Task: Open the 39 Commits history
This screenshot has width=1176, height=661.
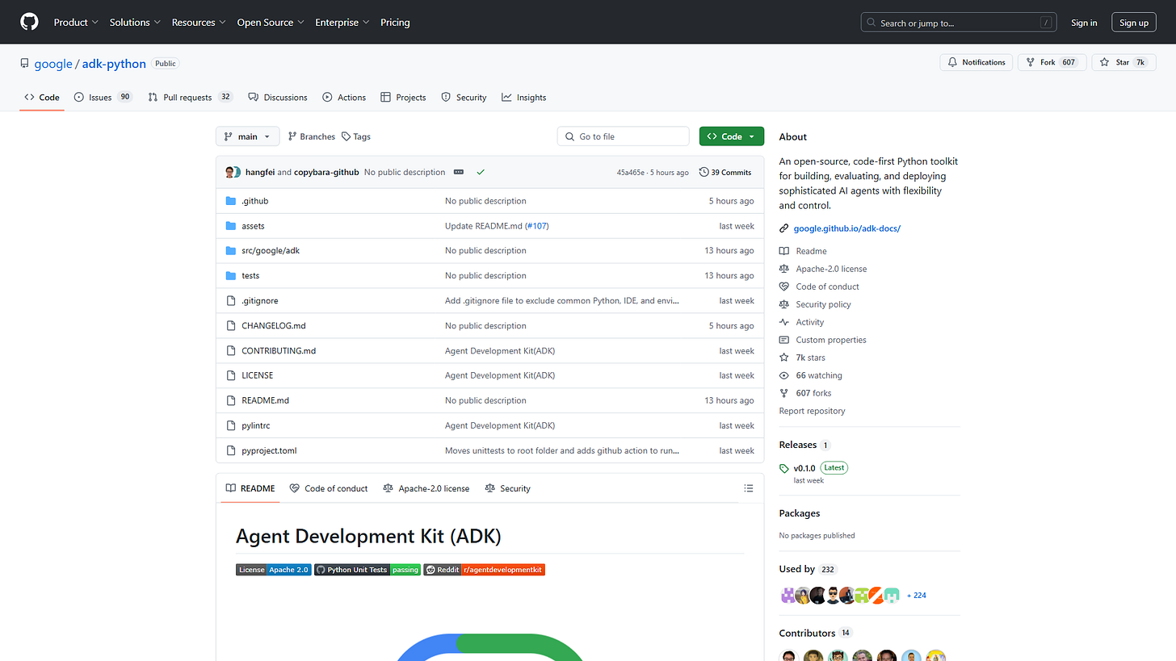Action: point(725,172)
